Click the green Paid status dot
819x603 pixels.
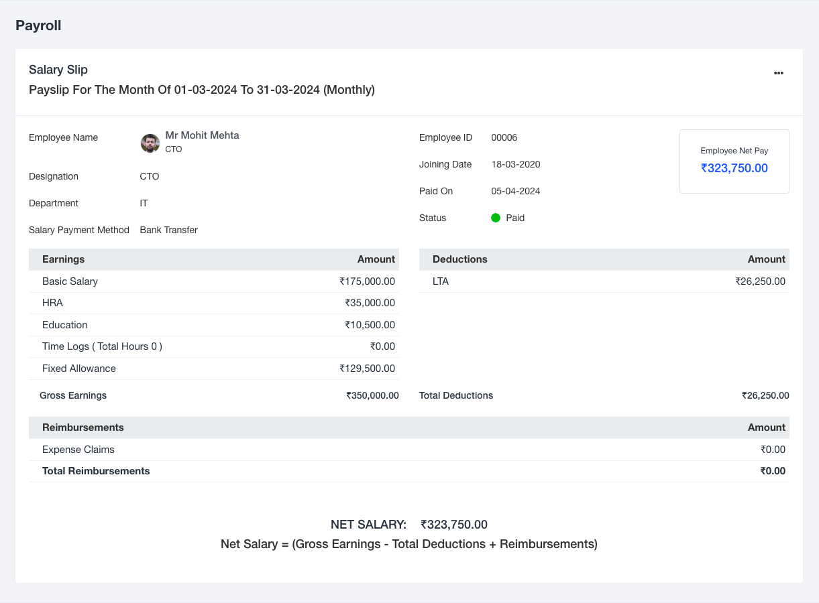(496, 218)
